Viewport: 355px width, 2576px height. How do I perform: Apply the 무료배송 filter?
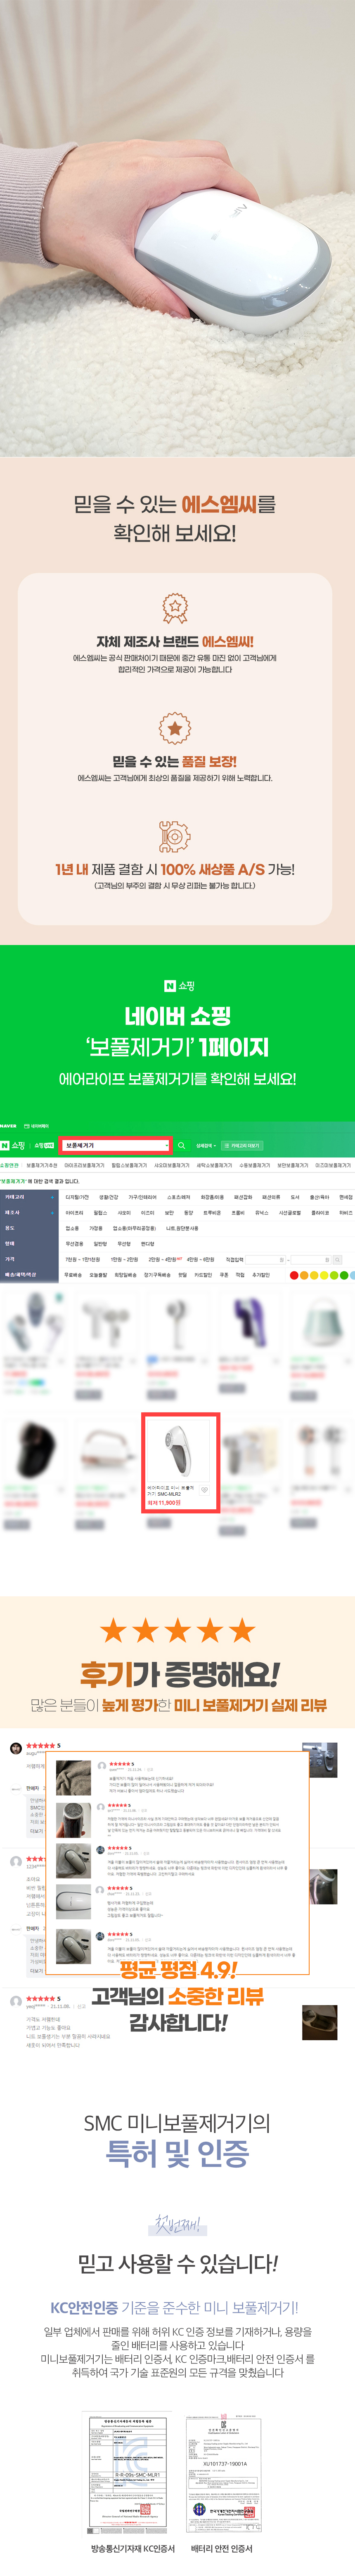(x=73, y=1275)
